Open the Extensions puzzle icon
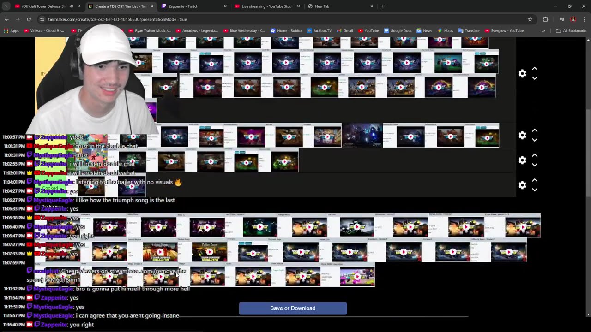Image resolution: width=591 pixels, height=332 pixels. tap(545, 19)
